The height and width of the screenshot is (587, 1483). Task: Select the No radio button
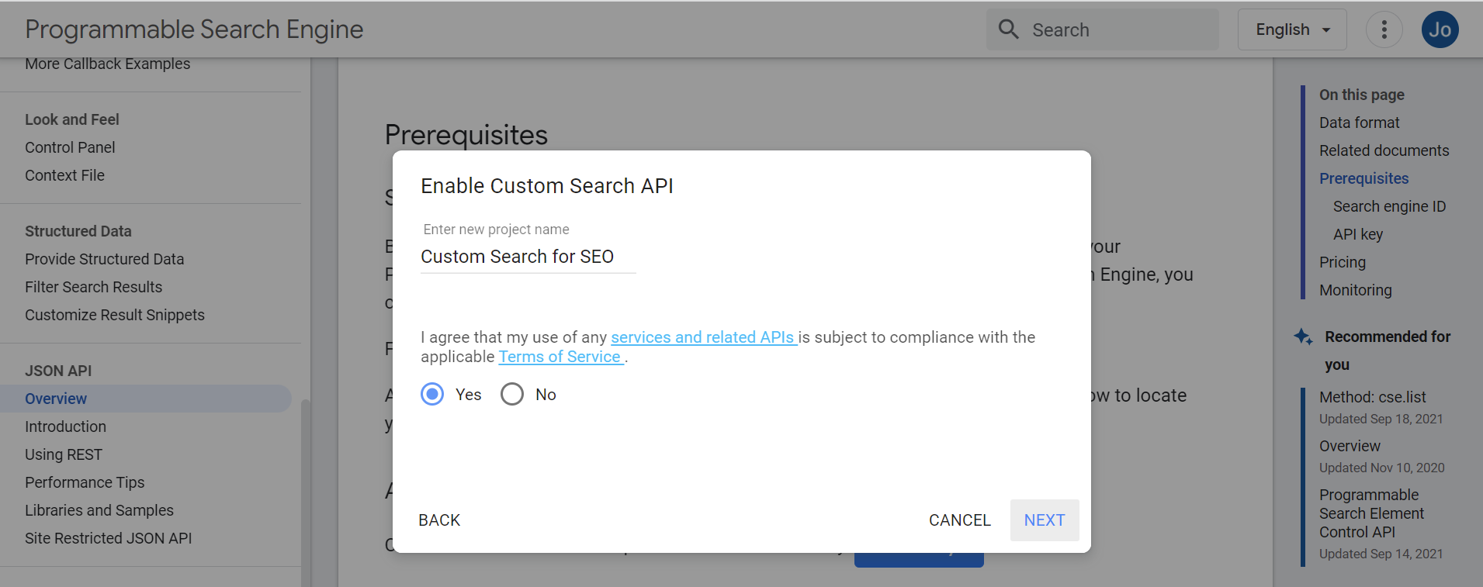pos(511,394)
